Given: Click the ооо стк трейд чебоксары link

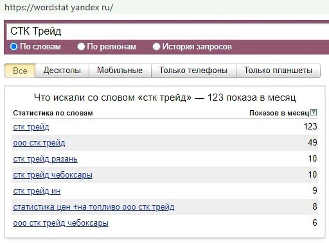Looking at the screenshot, I should [61, 223].
